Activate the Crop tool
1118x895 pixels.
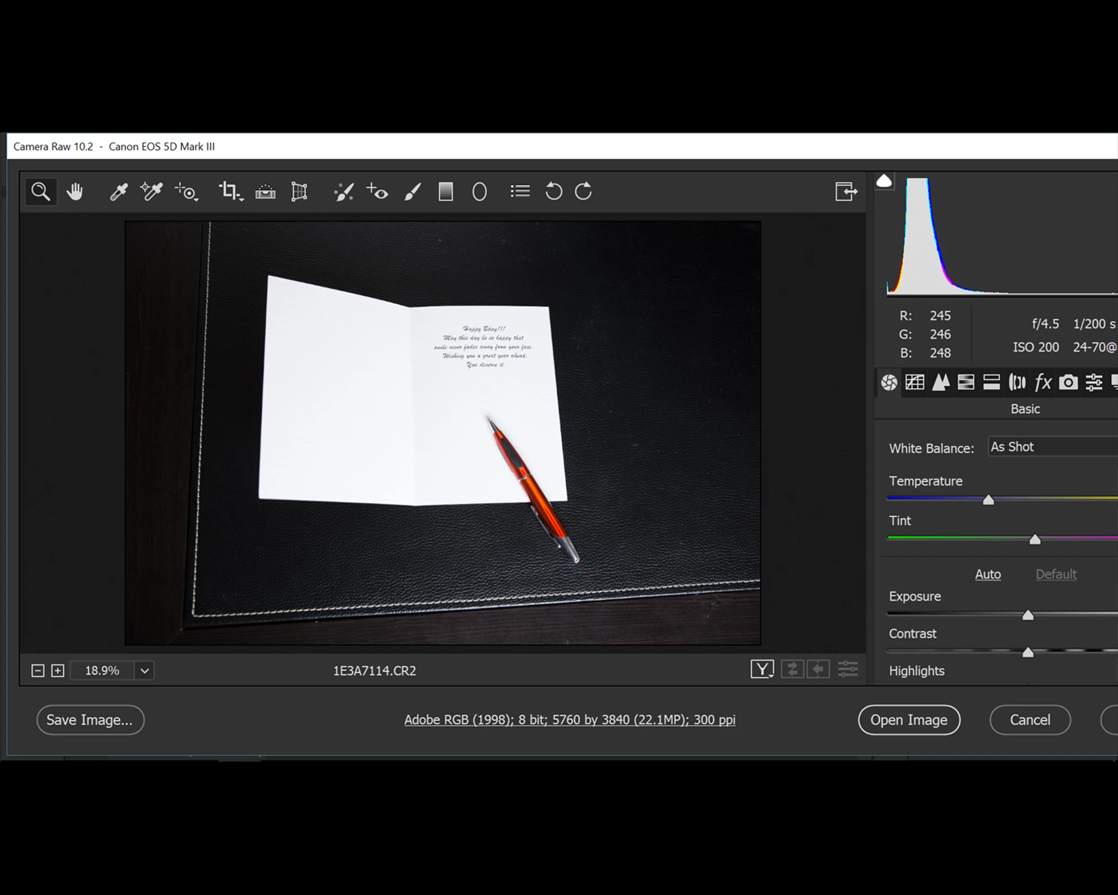coord(230,192)
